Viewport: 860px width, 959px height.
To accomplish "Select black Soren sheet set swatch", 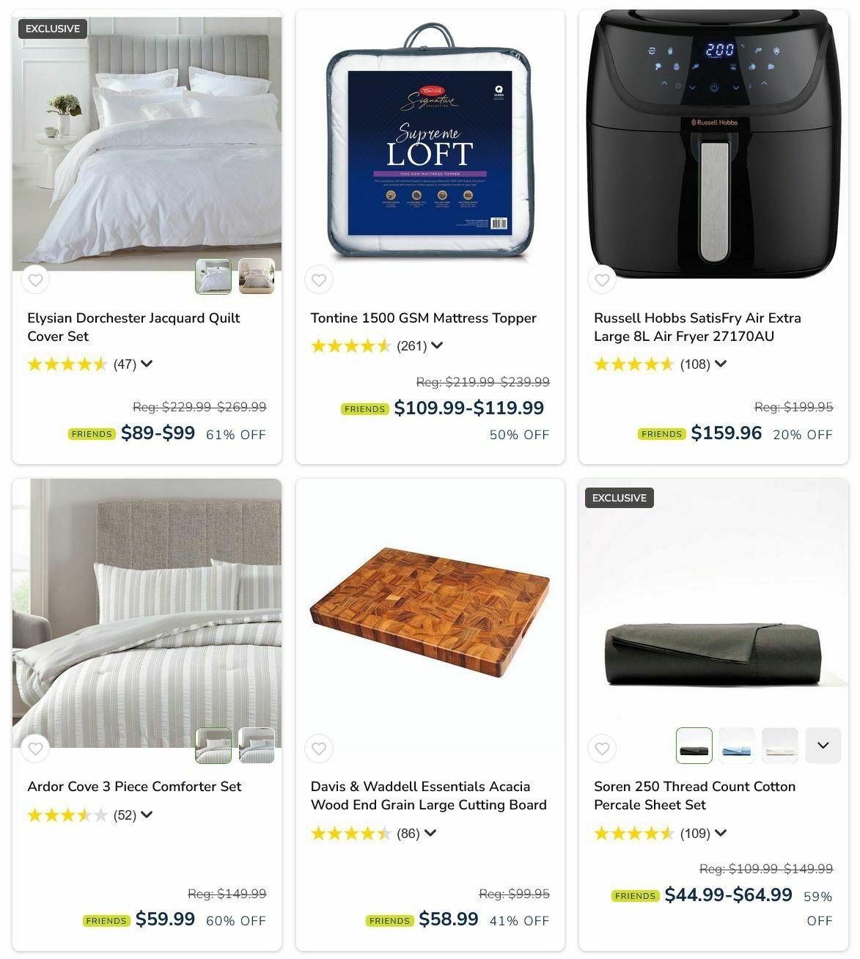I will tap(694, 746).
